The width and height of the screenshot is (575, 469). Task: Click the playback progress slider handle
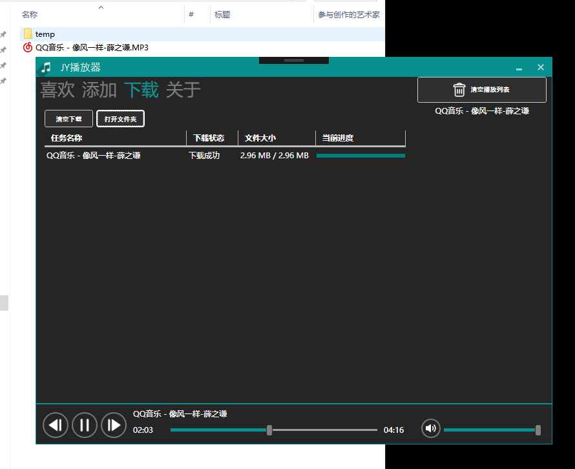(269, 430)
